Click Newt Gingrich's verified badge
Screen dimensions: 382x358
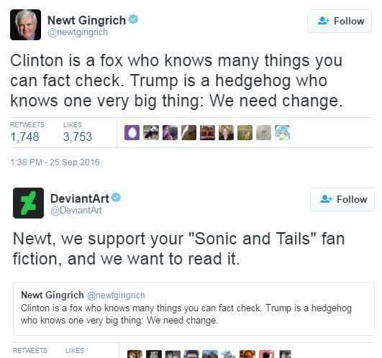(x=133, y=19)
